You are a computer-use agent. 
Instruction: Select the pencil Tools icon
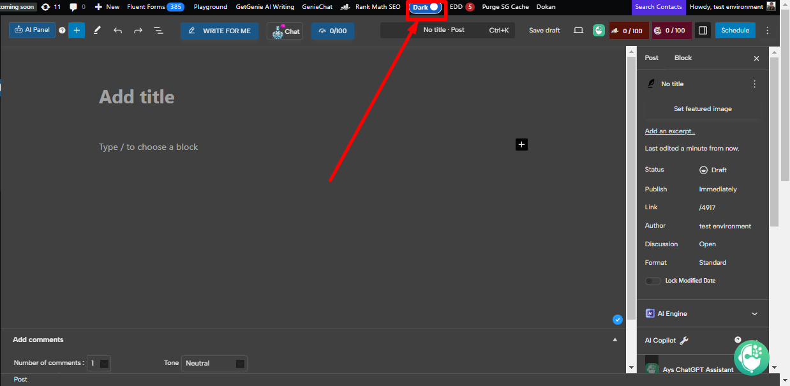click(x=97, y=30)
